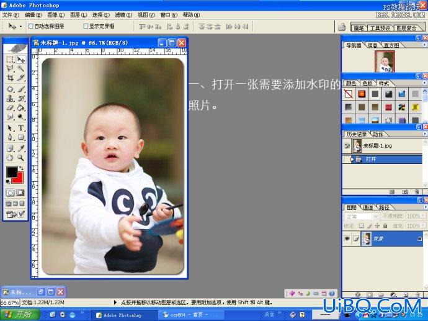Image resolution: width=428 pixels, height=321 pixels.
Task: Select the 打开 history state
Action: coord(382,159)
